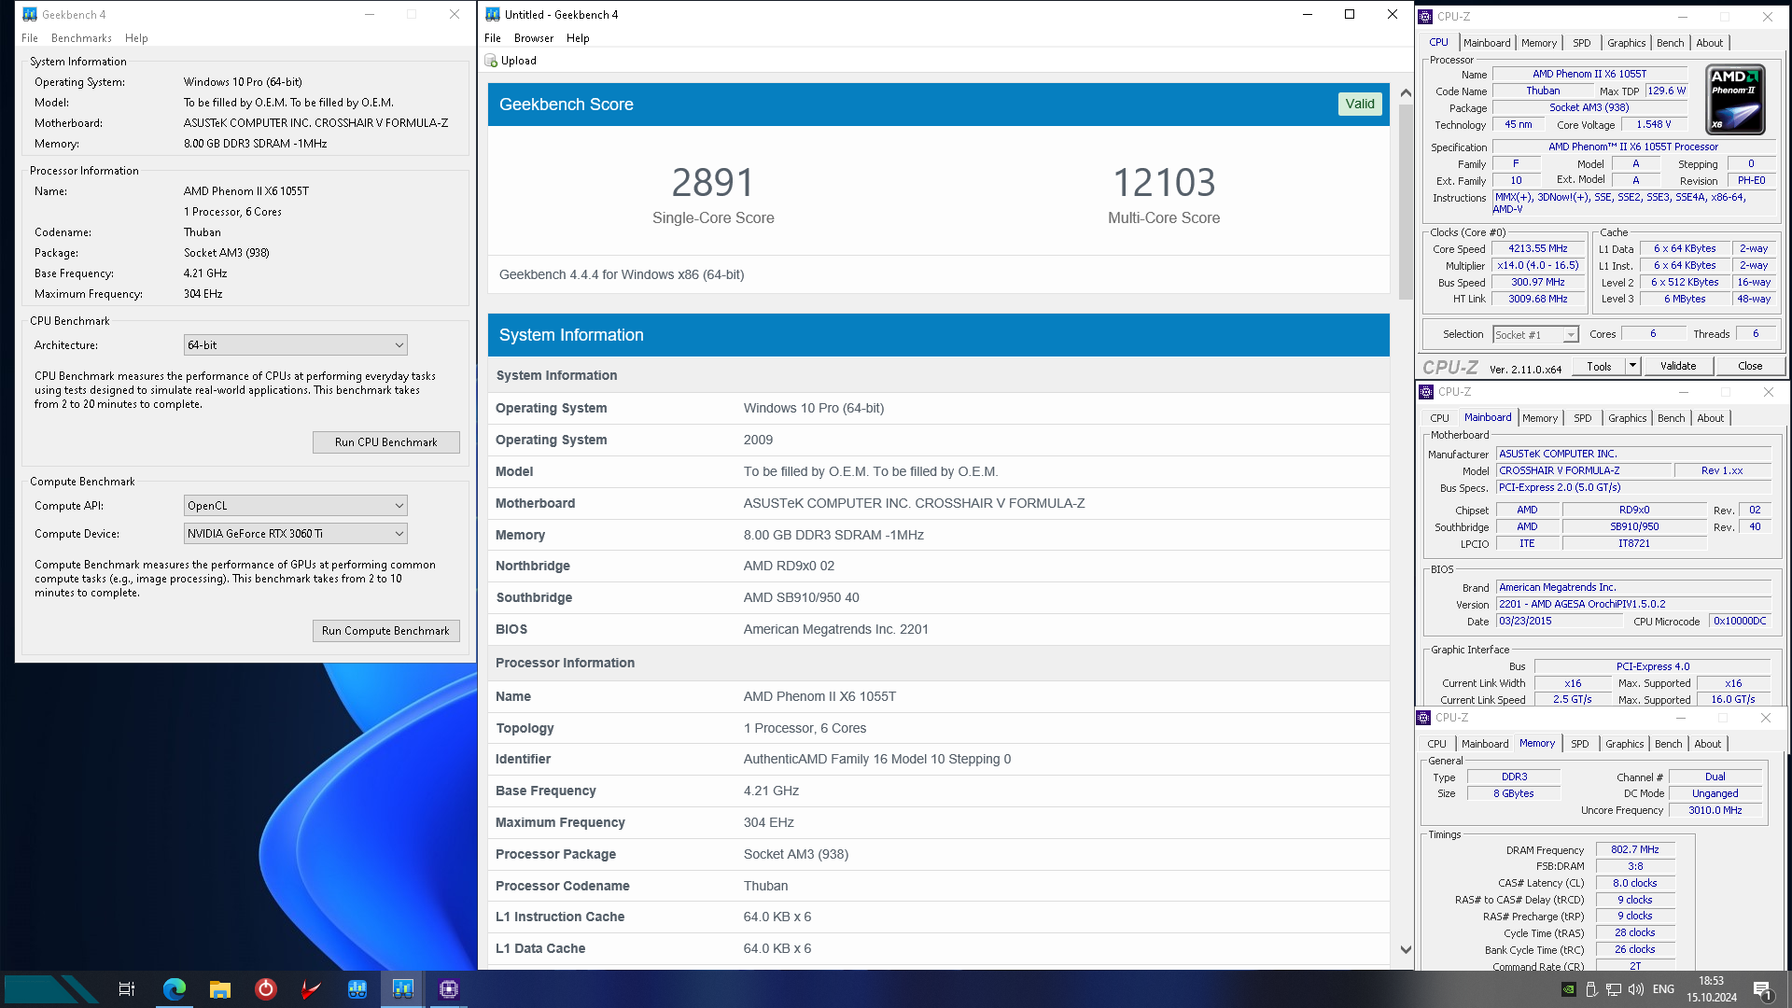The height and width of the screenshot is (1008, 1792).
Task: Open the Browser menu in Geekbench results window
Action: (x=534, y=38)
